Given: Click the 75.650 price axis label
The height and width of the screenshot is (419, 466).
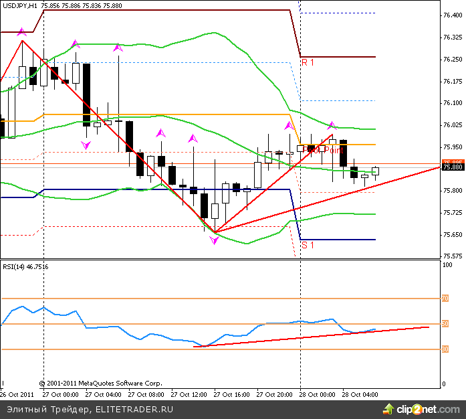Looking at the screenshot, I should 452,234.
